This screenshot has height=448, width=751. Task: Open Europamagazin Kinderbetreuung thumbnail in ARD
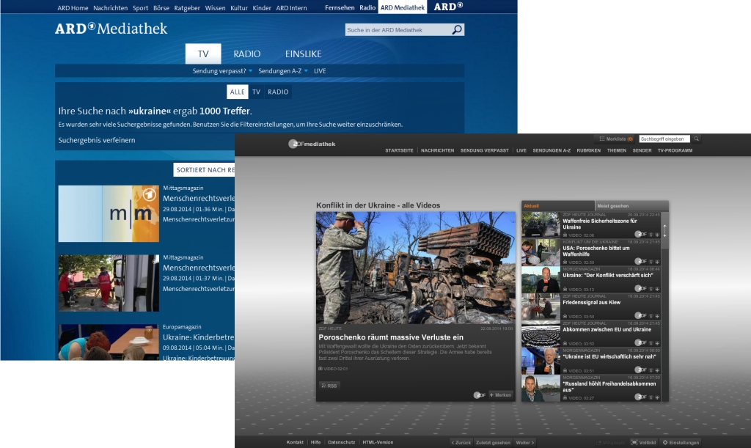point(109,342)
